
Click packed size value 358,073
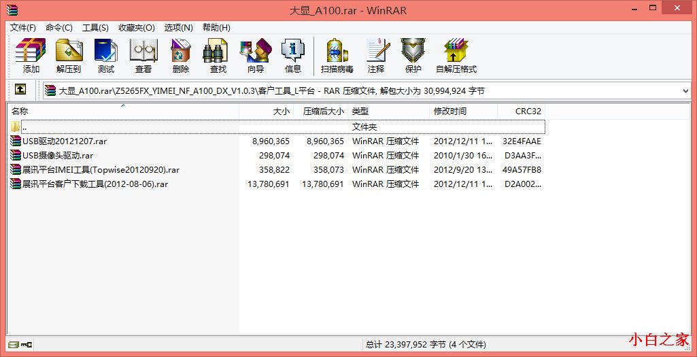[x=328, y=170]
